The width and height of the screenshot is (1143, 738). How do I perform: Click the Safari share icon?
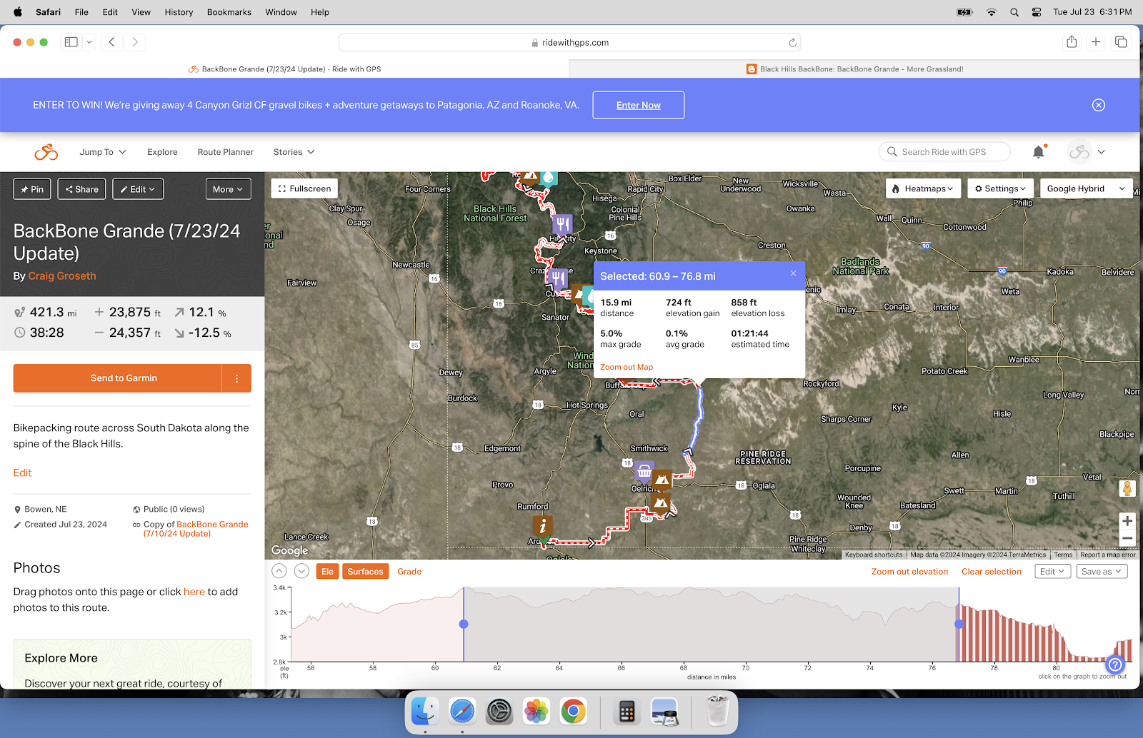[x=1072, y=42]
